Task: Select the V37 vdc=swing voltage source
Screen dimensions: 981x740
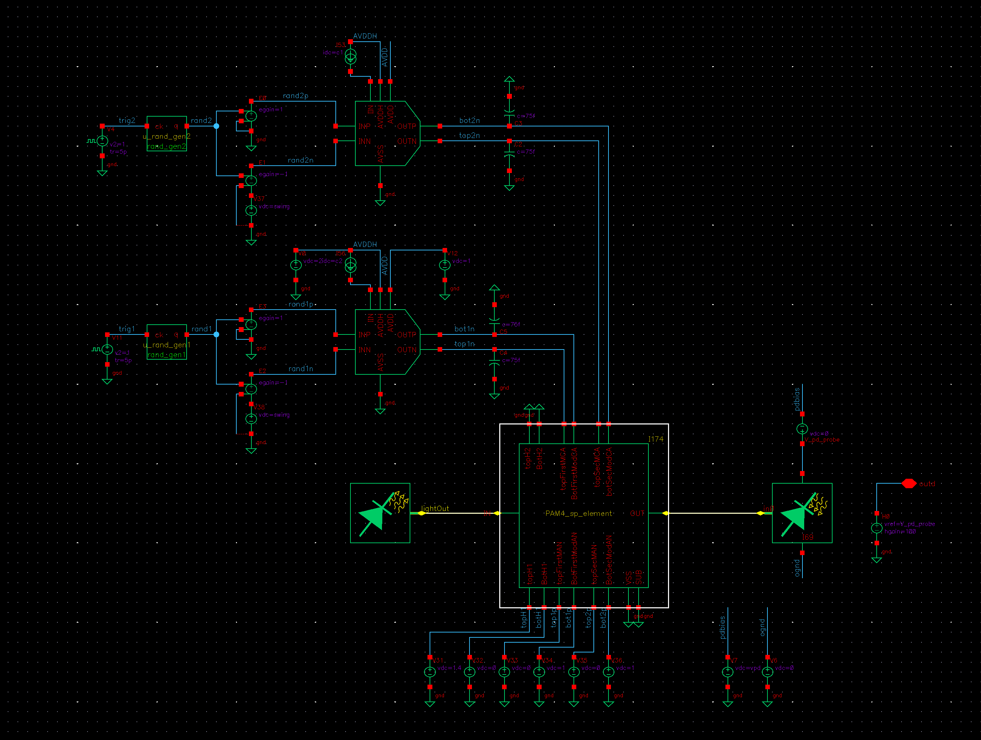Action: point(251,210)
